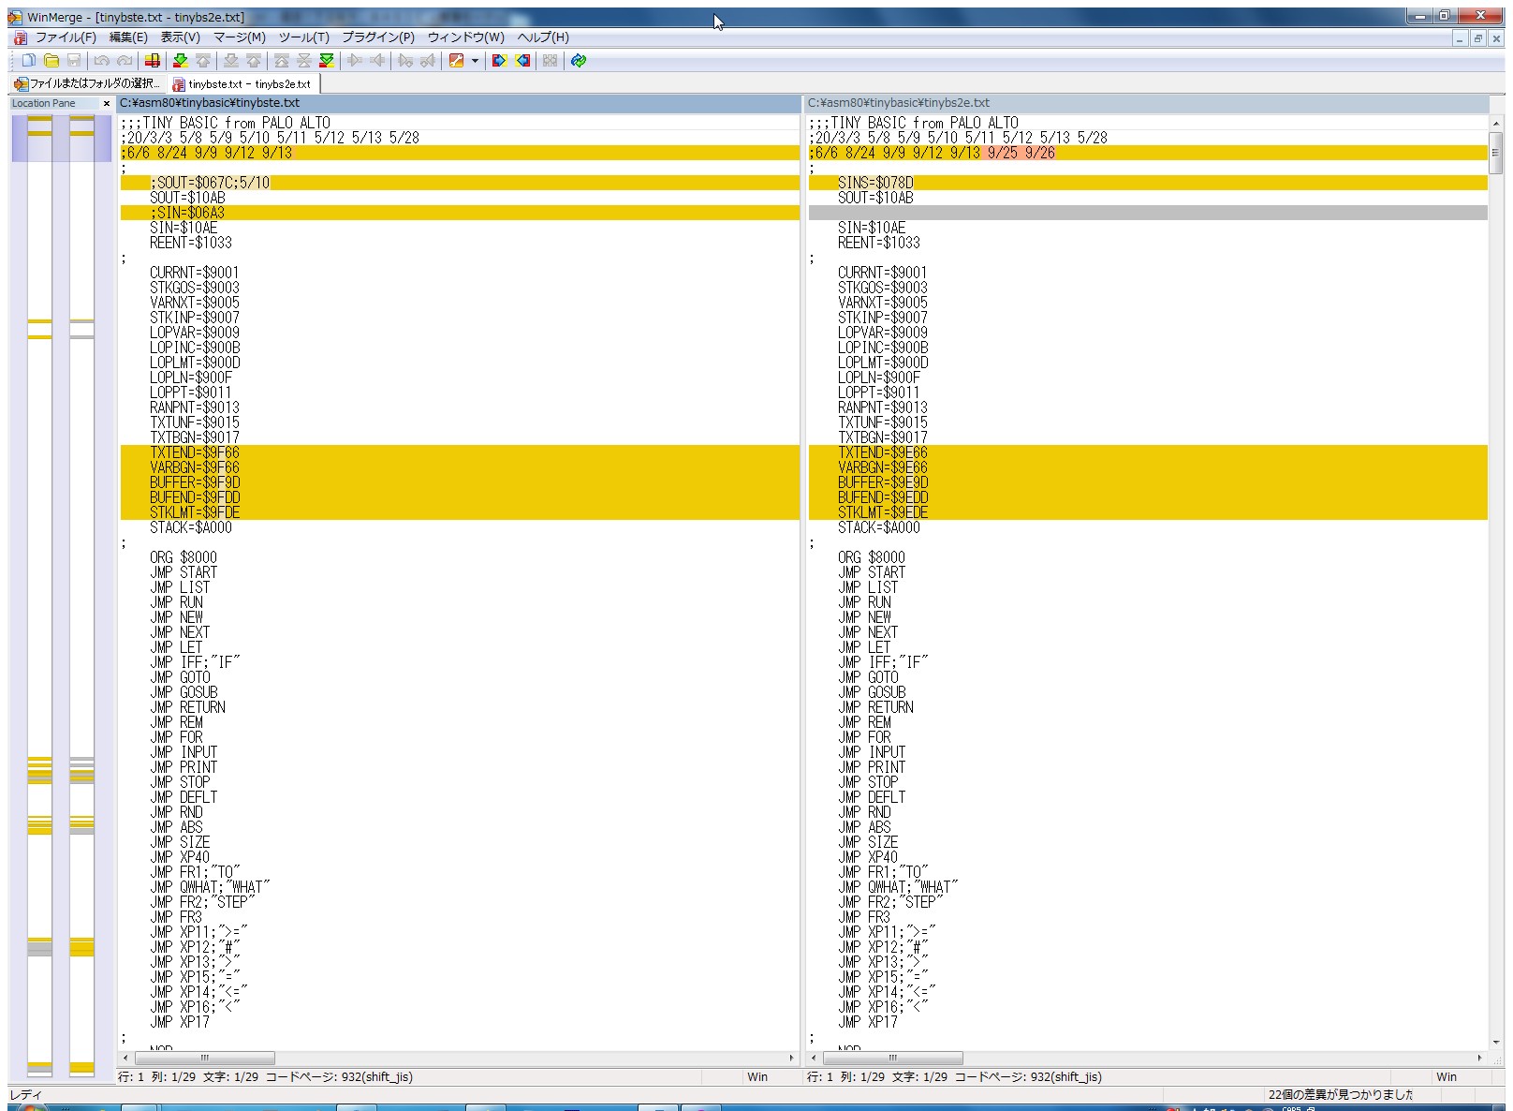Click the right pane vertical scrollbar thumb

[1495, 152]
